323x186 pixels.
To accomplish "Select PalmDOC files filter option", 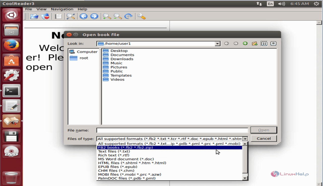I will tap(170, 178).
